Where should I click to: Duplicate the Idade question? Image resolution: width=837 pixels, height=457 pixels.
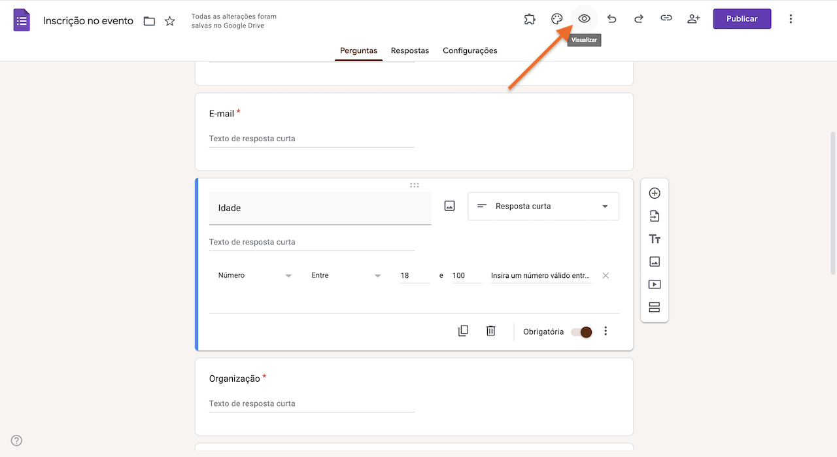(463, 331)
